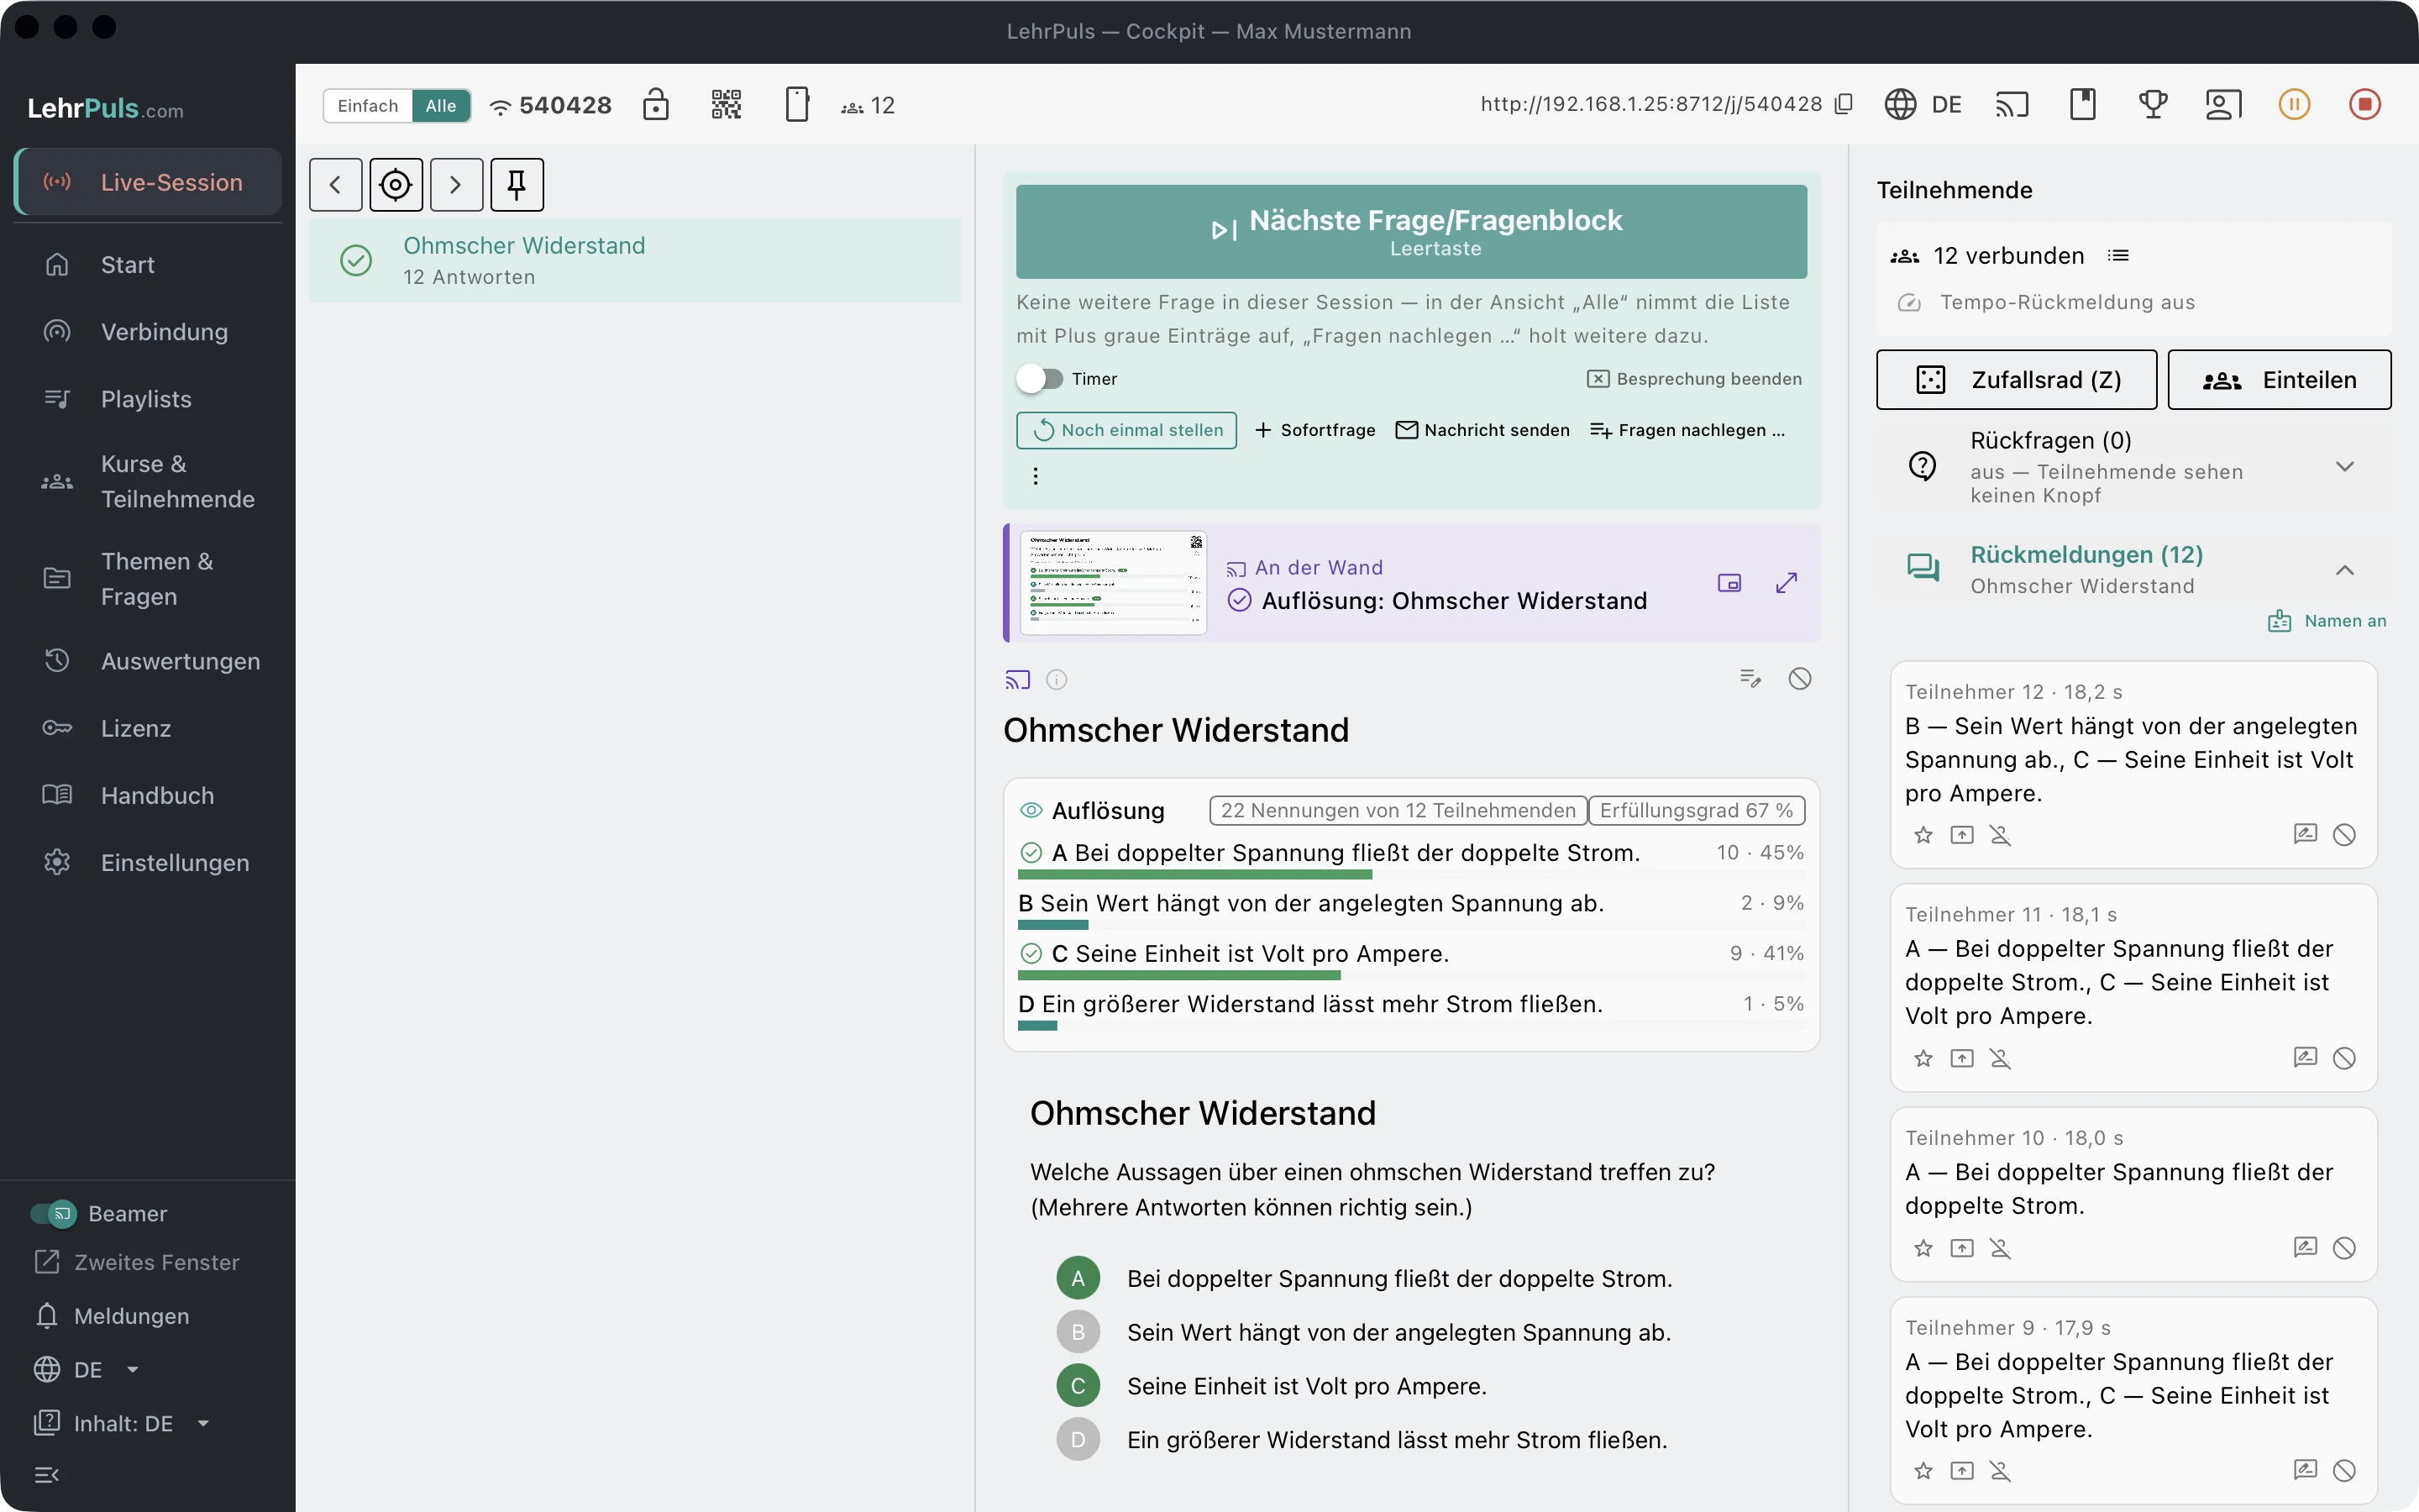The height and width of the screenshot is (1512, 2419).
Task: Open Playlists in the sidebar
Action: [148, 399]
